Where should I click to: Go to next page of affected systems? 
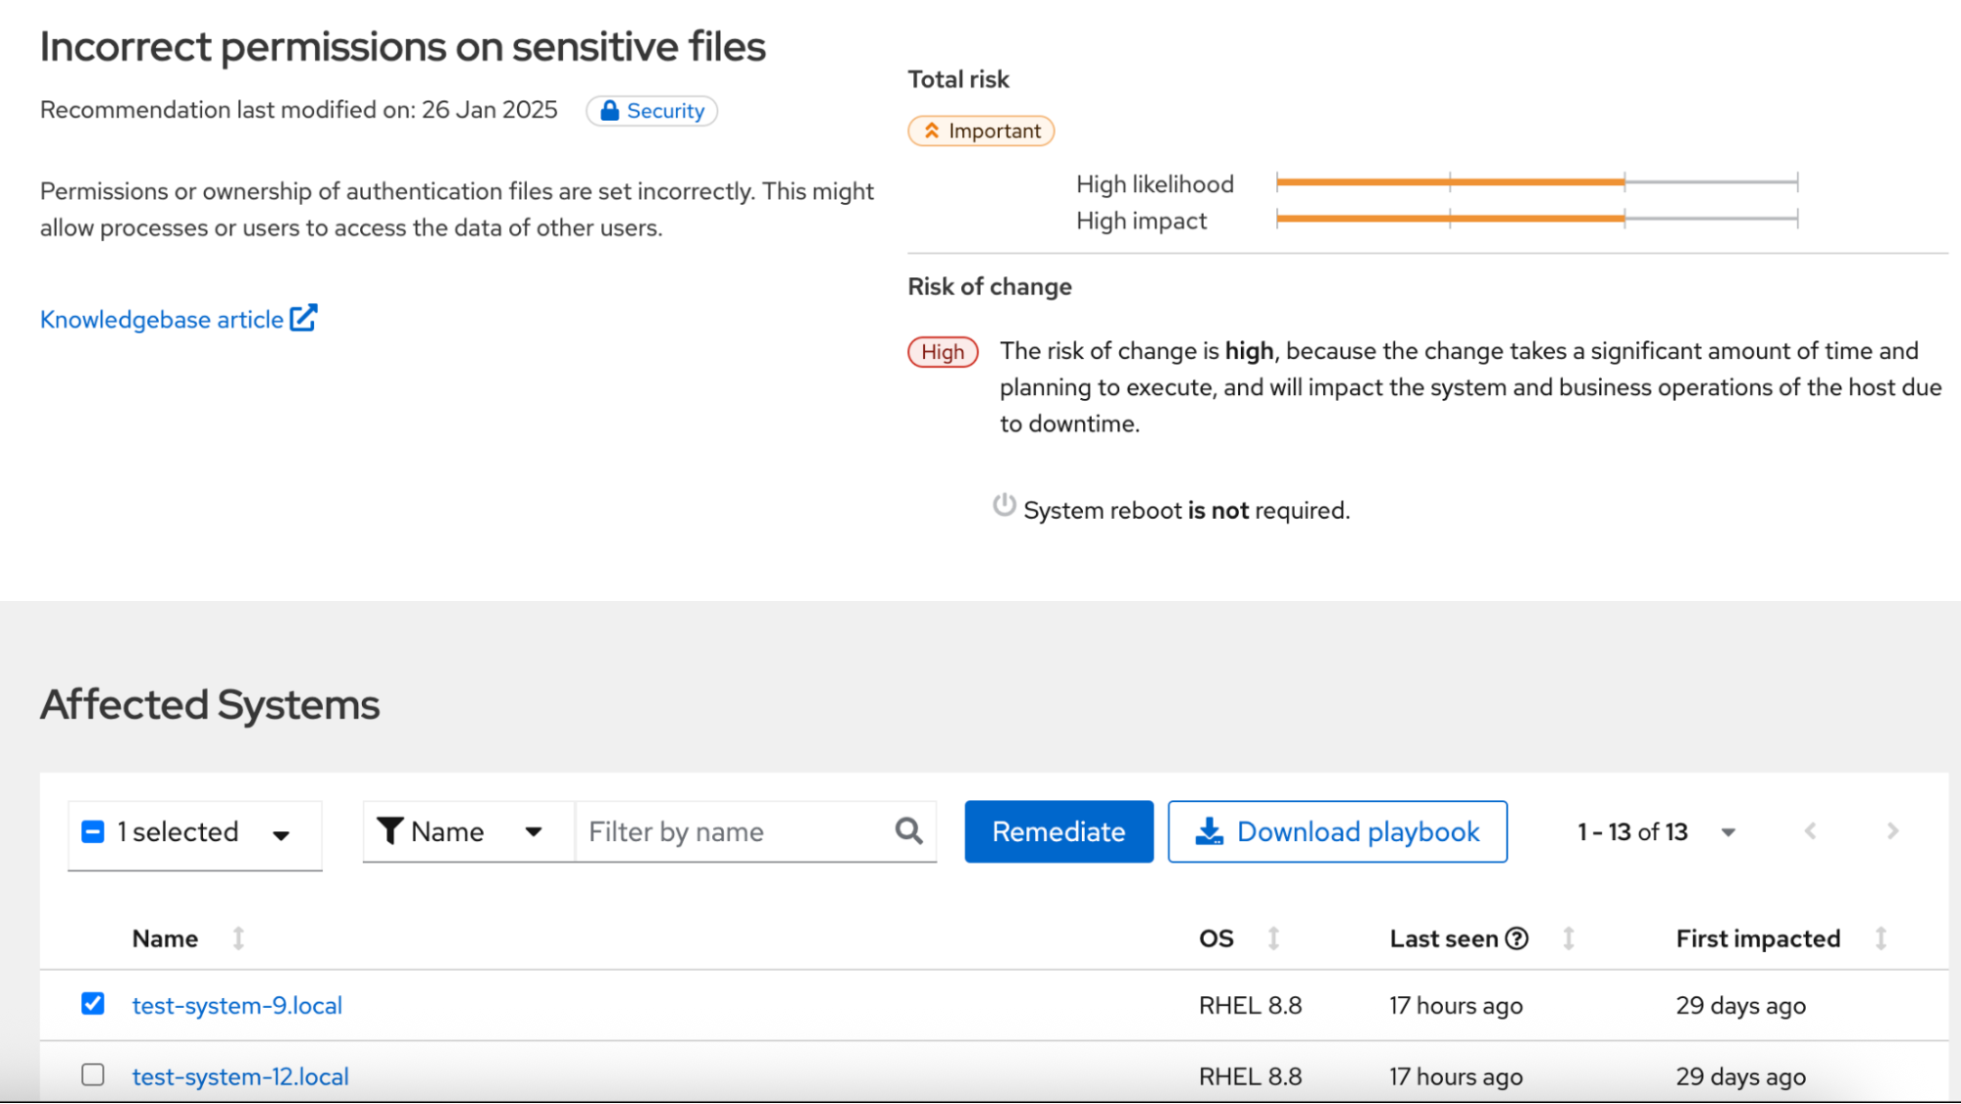point(1892,831)
